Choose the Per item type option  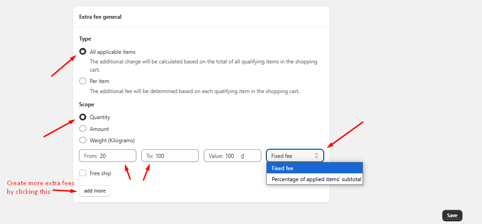[x=83, y=81]
